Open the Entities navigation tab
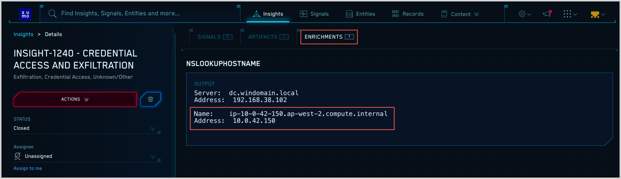Image resolution: width=621 pixels, height=179 pixels. [x=360, y=14]
